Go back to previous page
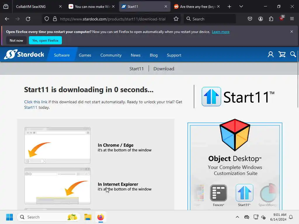The height and width of the screenshot is (224, 299). (x=7, y=19)
